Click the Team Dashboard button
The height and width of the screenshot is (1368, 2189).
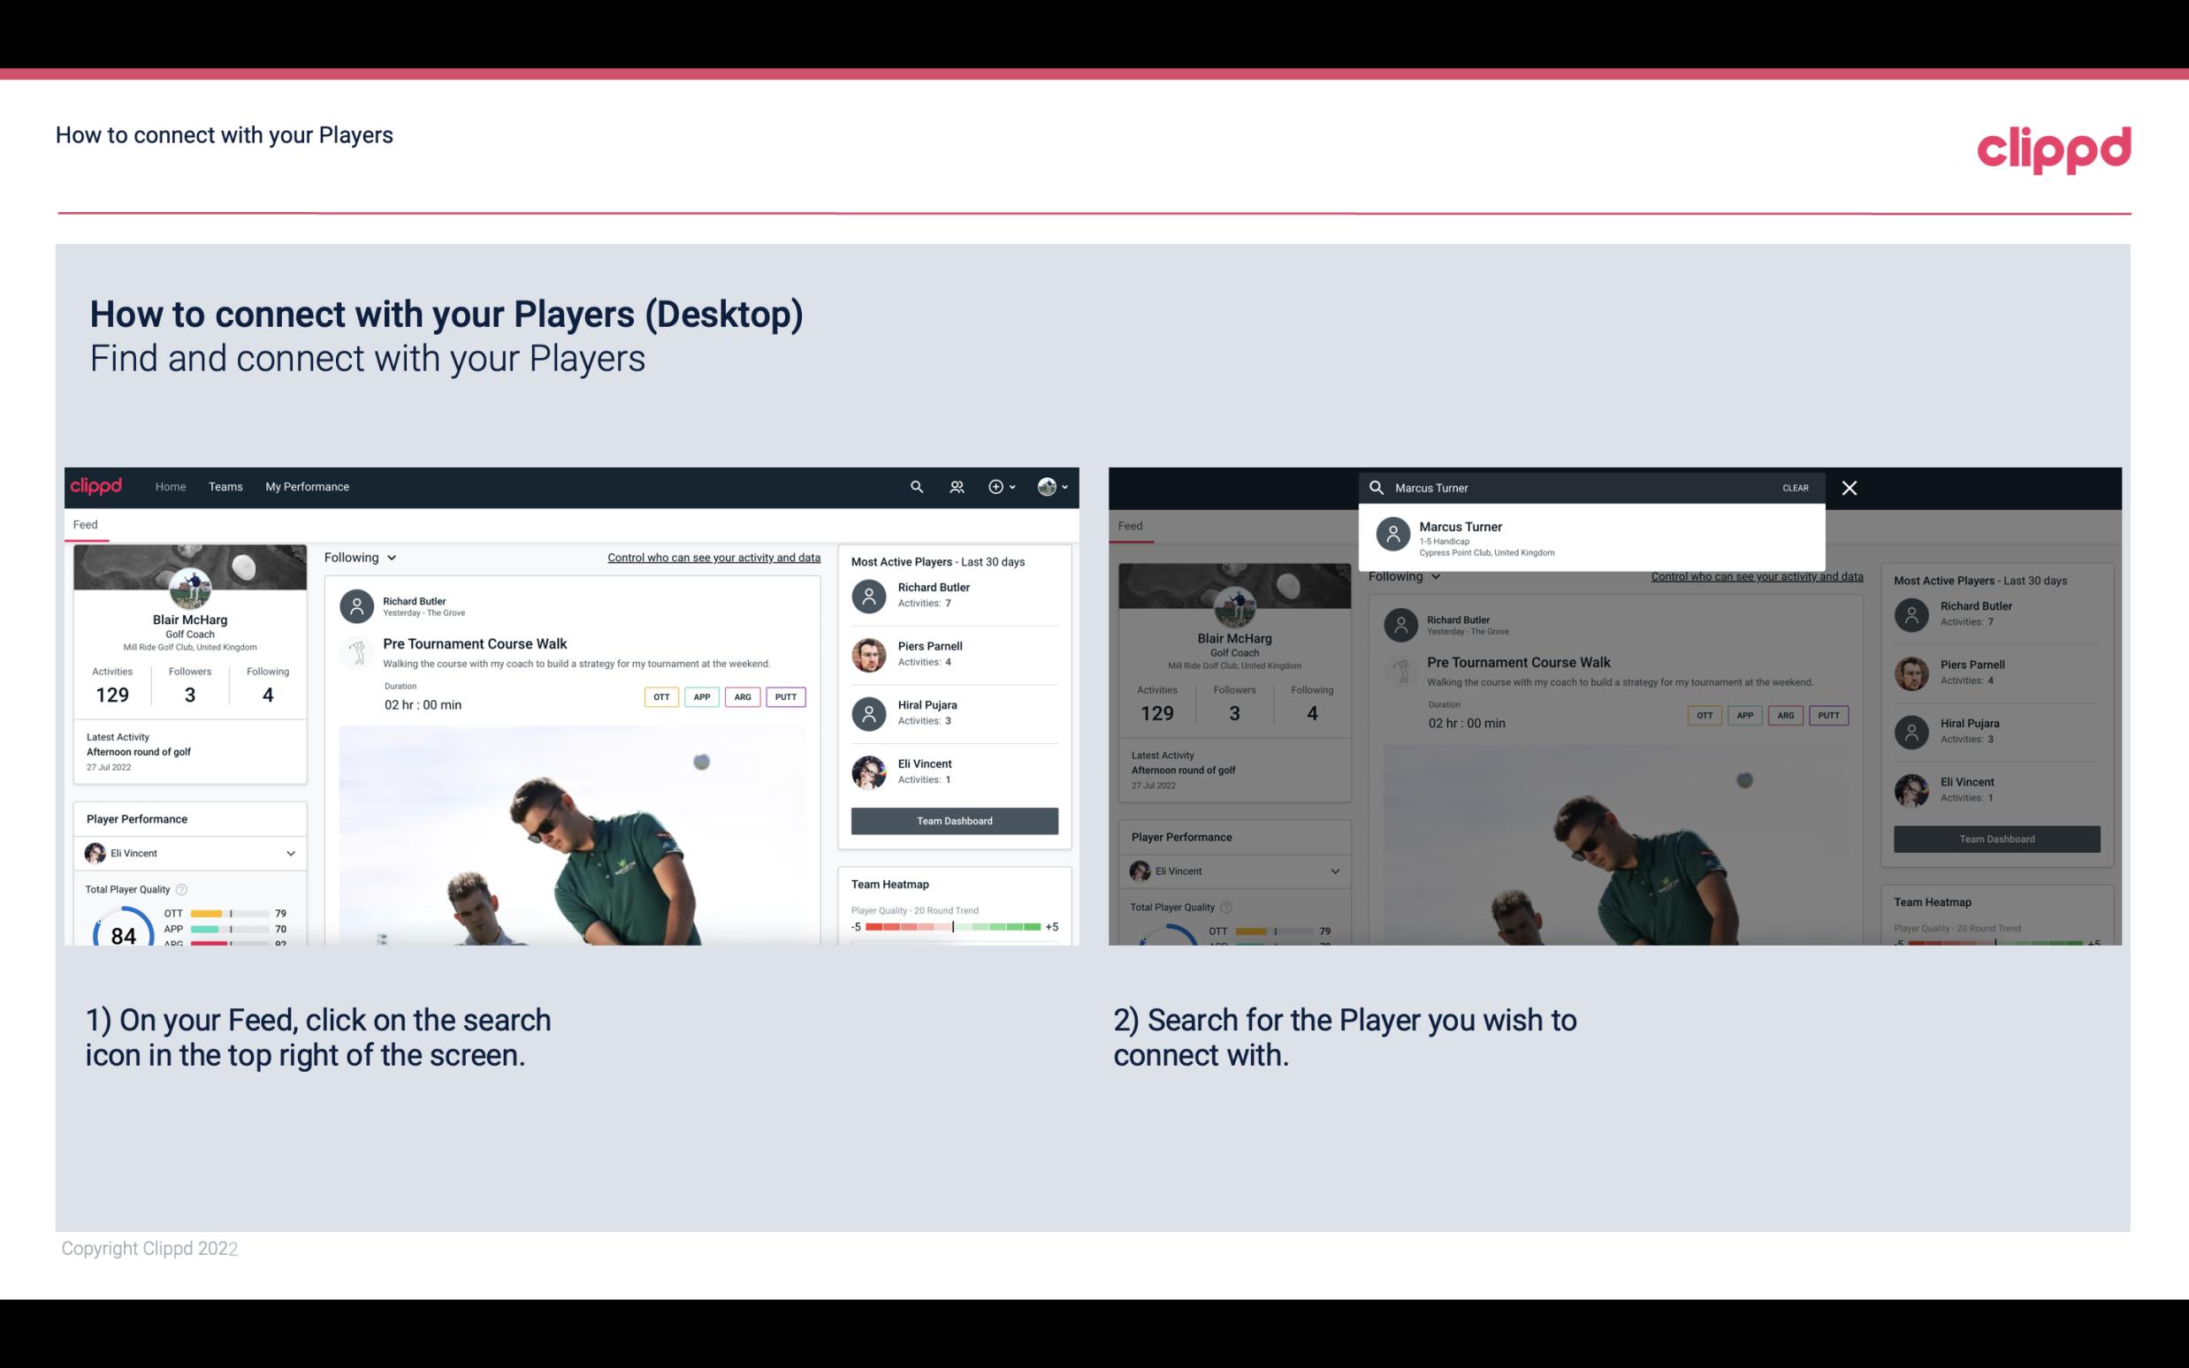click(x=953, y=819)
